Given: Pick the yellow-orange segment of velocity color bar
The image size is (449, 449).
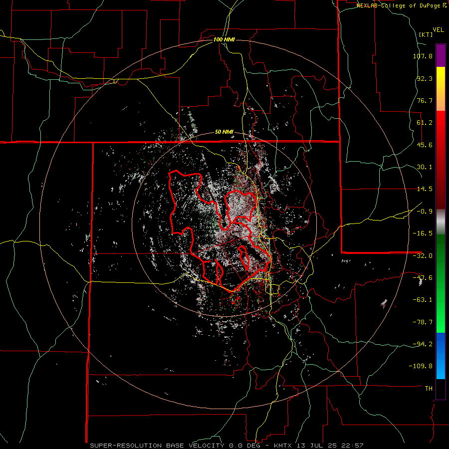Looking at the screenshot, I should point(441,89).
